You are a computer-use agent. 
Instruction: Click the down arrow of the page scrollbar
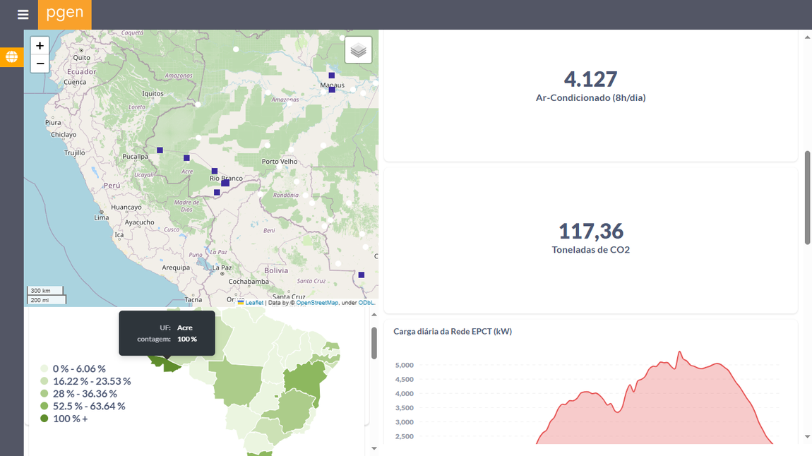point(808,437)
